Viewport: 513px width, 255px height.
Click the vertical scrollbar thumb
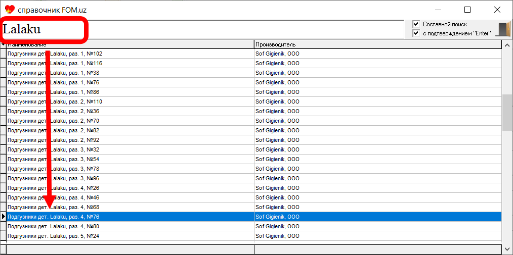tap(507, 113)
